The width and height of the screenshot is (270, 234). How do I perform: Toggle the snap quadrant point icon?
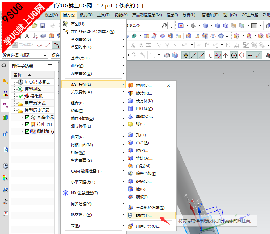pos(242,56)
